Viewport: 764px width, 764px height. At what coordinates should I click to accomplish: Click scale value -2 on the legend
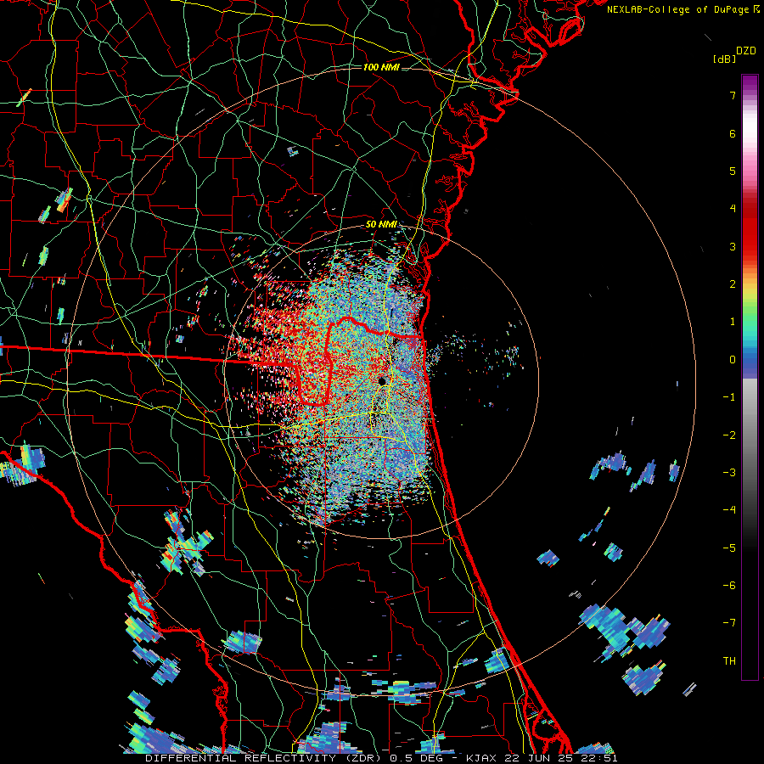click(x=729, y=435)
